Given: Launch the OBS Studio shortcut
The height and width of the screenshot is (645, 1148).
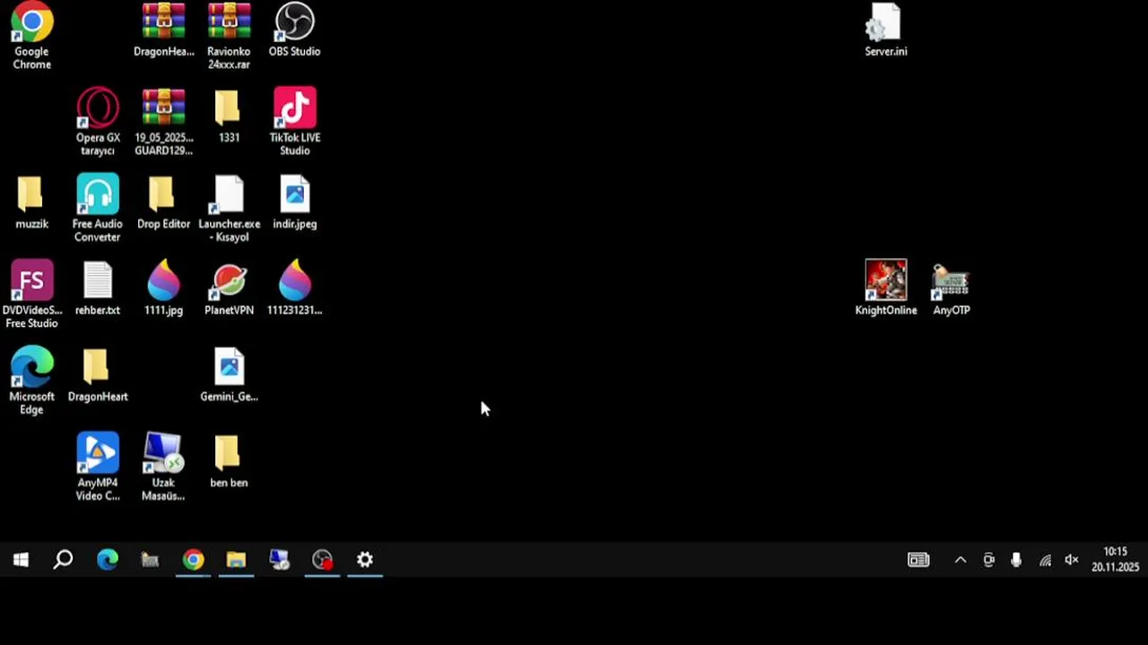Looking at the screenshot, I should coord(294,31).
